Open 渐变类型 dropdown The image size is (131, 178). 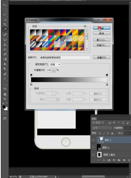[x=55, y=65]
